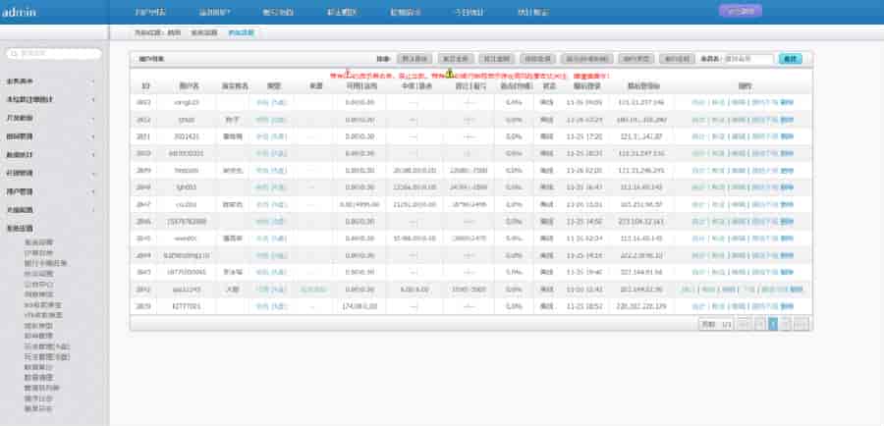This screenshot has width=884, height=426.
Task: Select current page number 1 in pagination
Action: tap(773, 323)
